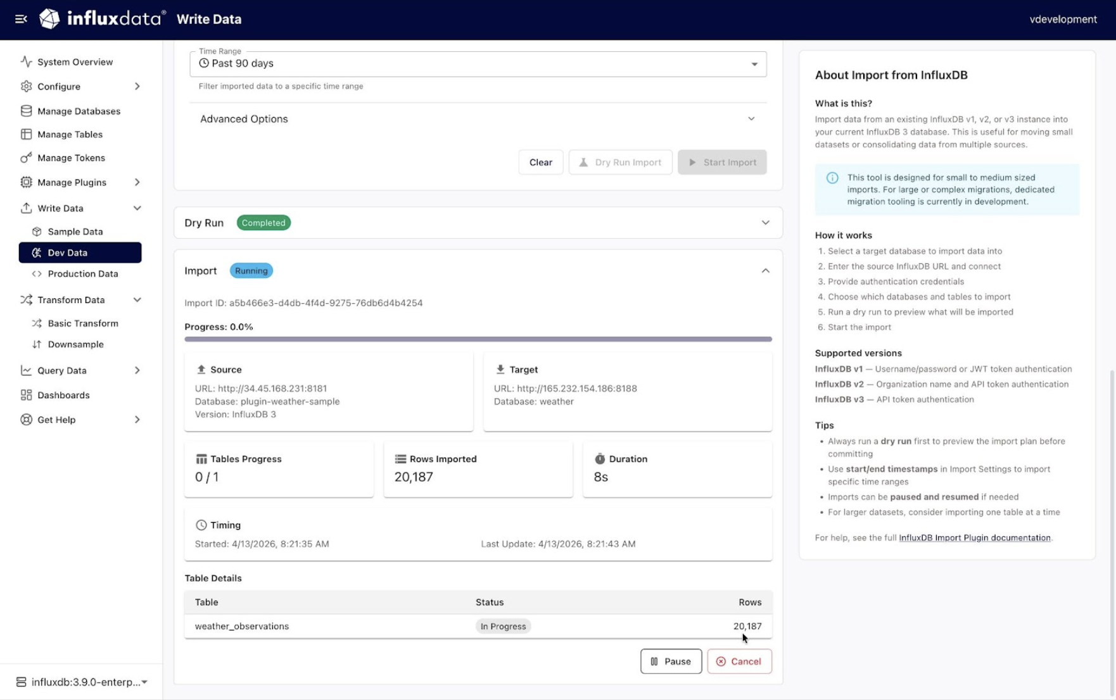
Task: Click the Get Help lifebuoy icon
Action: click(x=26, y=420)
